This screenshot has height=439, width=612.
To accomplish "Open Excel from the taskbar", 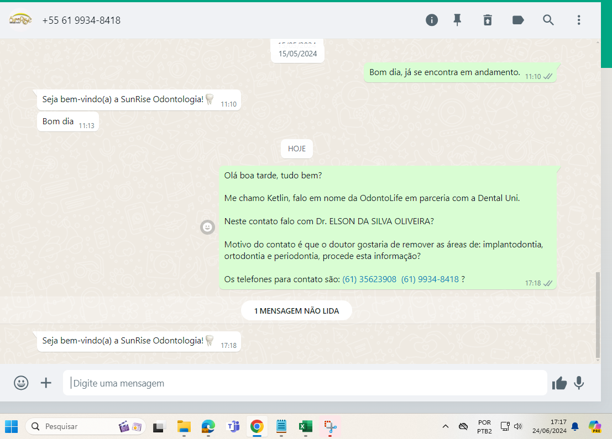I will coord(306,426).
